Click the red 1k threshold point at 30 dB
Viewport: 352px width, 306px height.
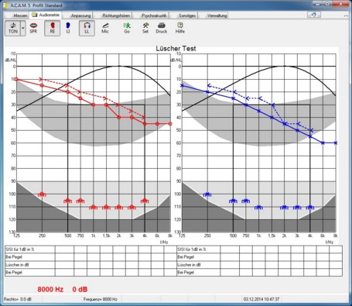coord(94,105)
